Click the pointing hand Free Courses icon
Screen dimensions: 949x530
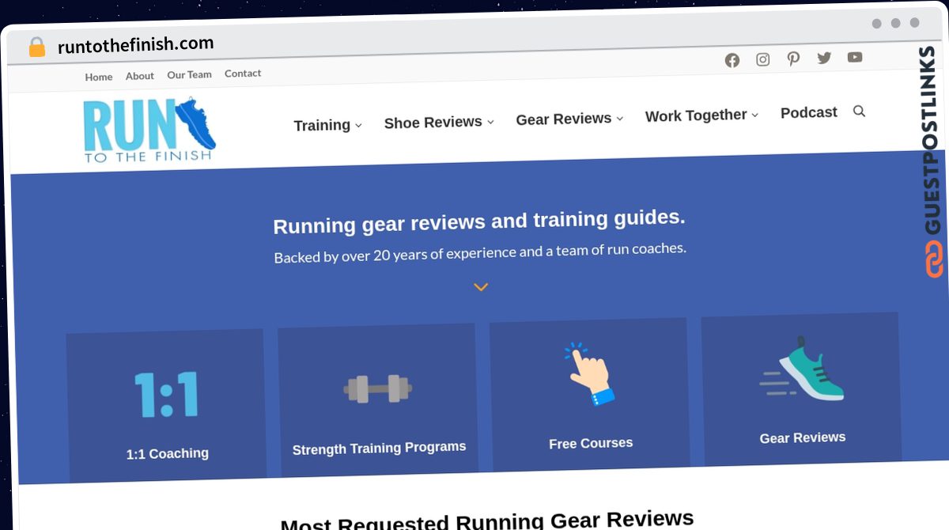tap(589, 374)
